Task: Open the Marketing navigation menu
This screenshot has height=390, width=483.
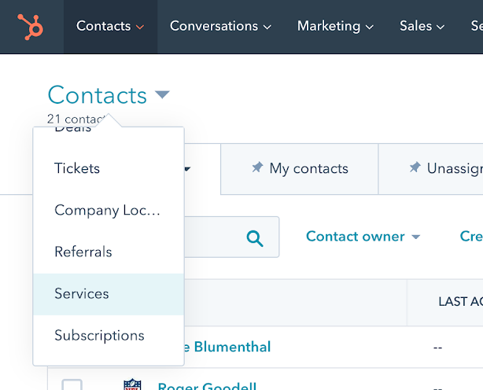Action: tap(334, 26)
